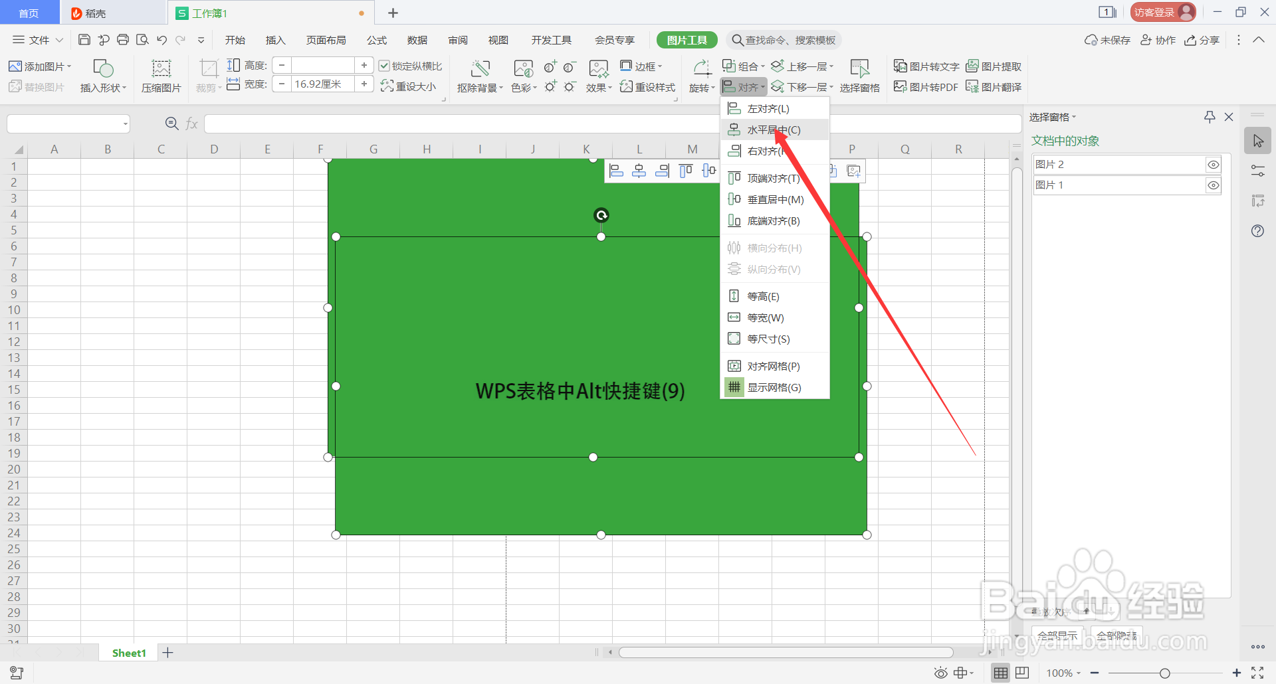
Task: Open the Insert (插入) ribbon tab
Action: [275, 40]
